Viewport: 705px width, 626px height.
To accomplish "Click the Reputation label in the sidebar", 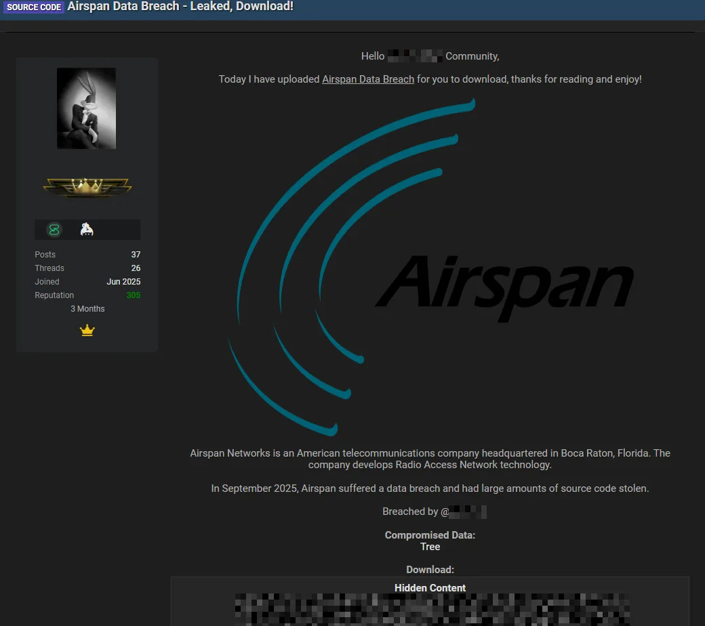I will click(x=54, y=295).
